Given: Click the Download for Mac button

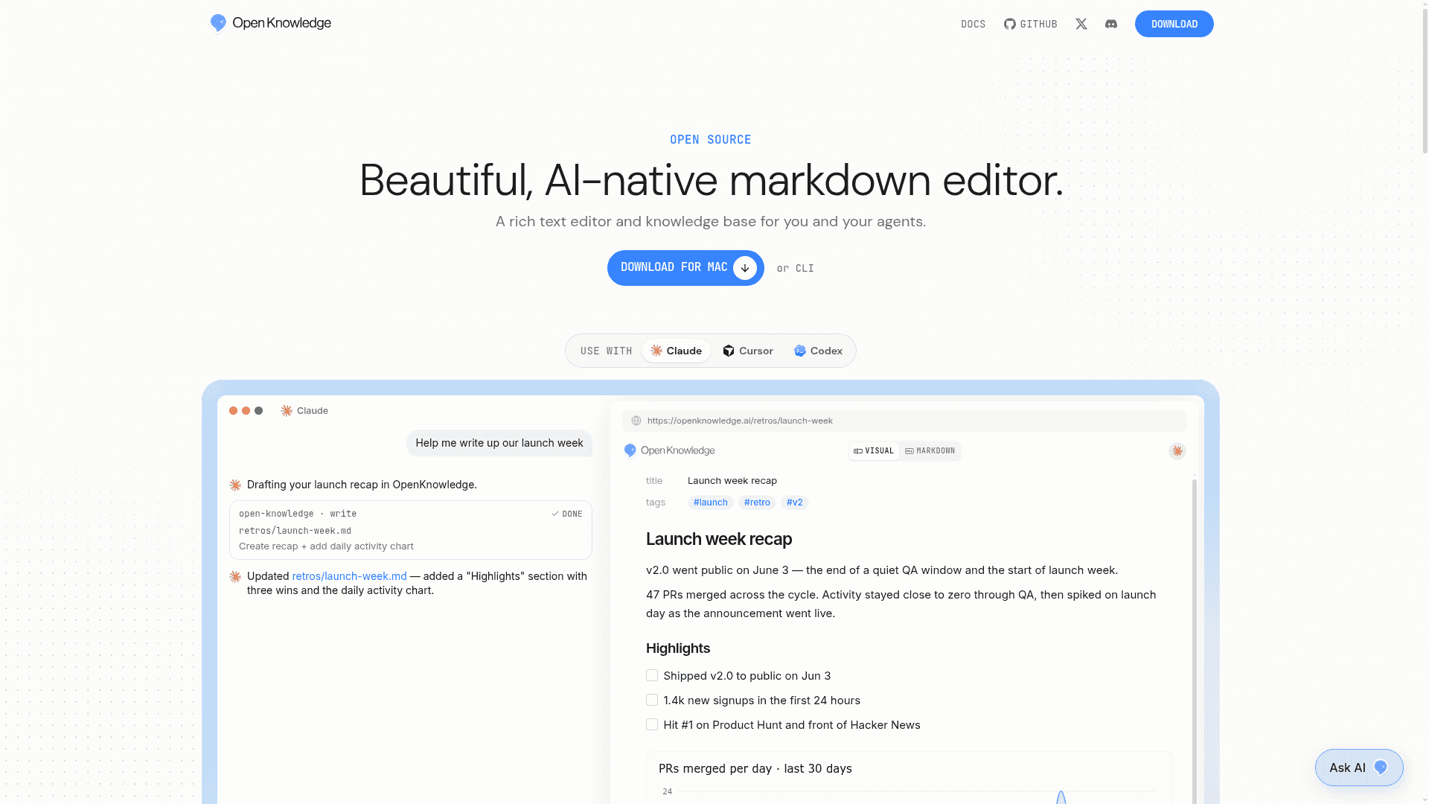Looking at the screenshot, I should pyautogui.click(x=685, y=268).
